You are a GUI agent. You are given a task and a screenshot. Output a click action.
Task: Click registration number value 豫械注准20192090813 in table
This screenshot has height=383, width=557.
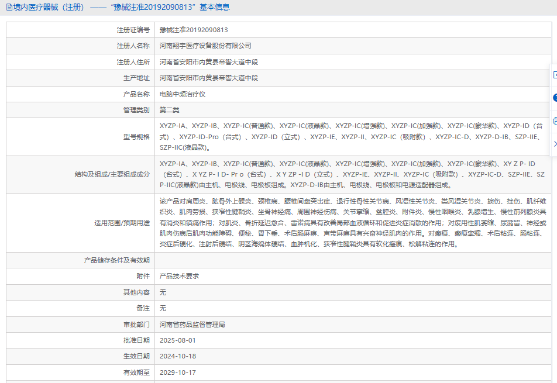click(x=194, y=30)
